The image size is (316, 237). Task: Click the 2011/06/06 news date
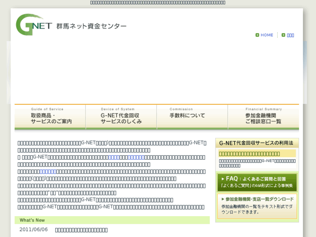coord(33,230)
